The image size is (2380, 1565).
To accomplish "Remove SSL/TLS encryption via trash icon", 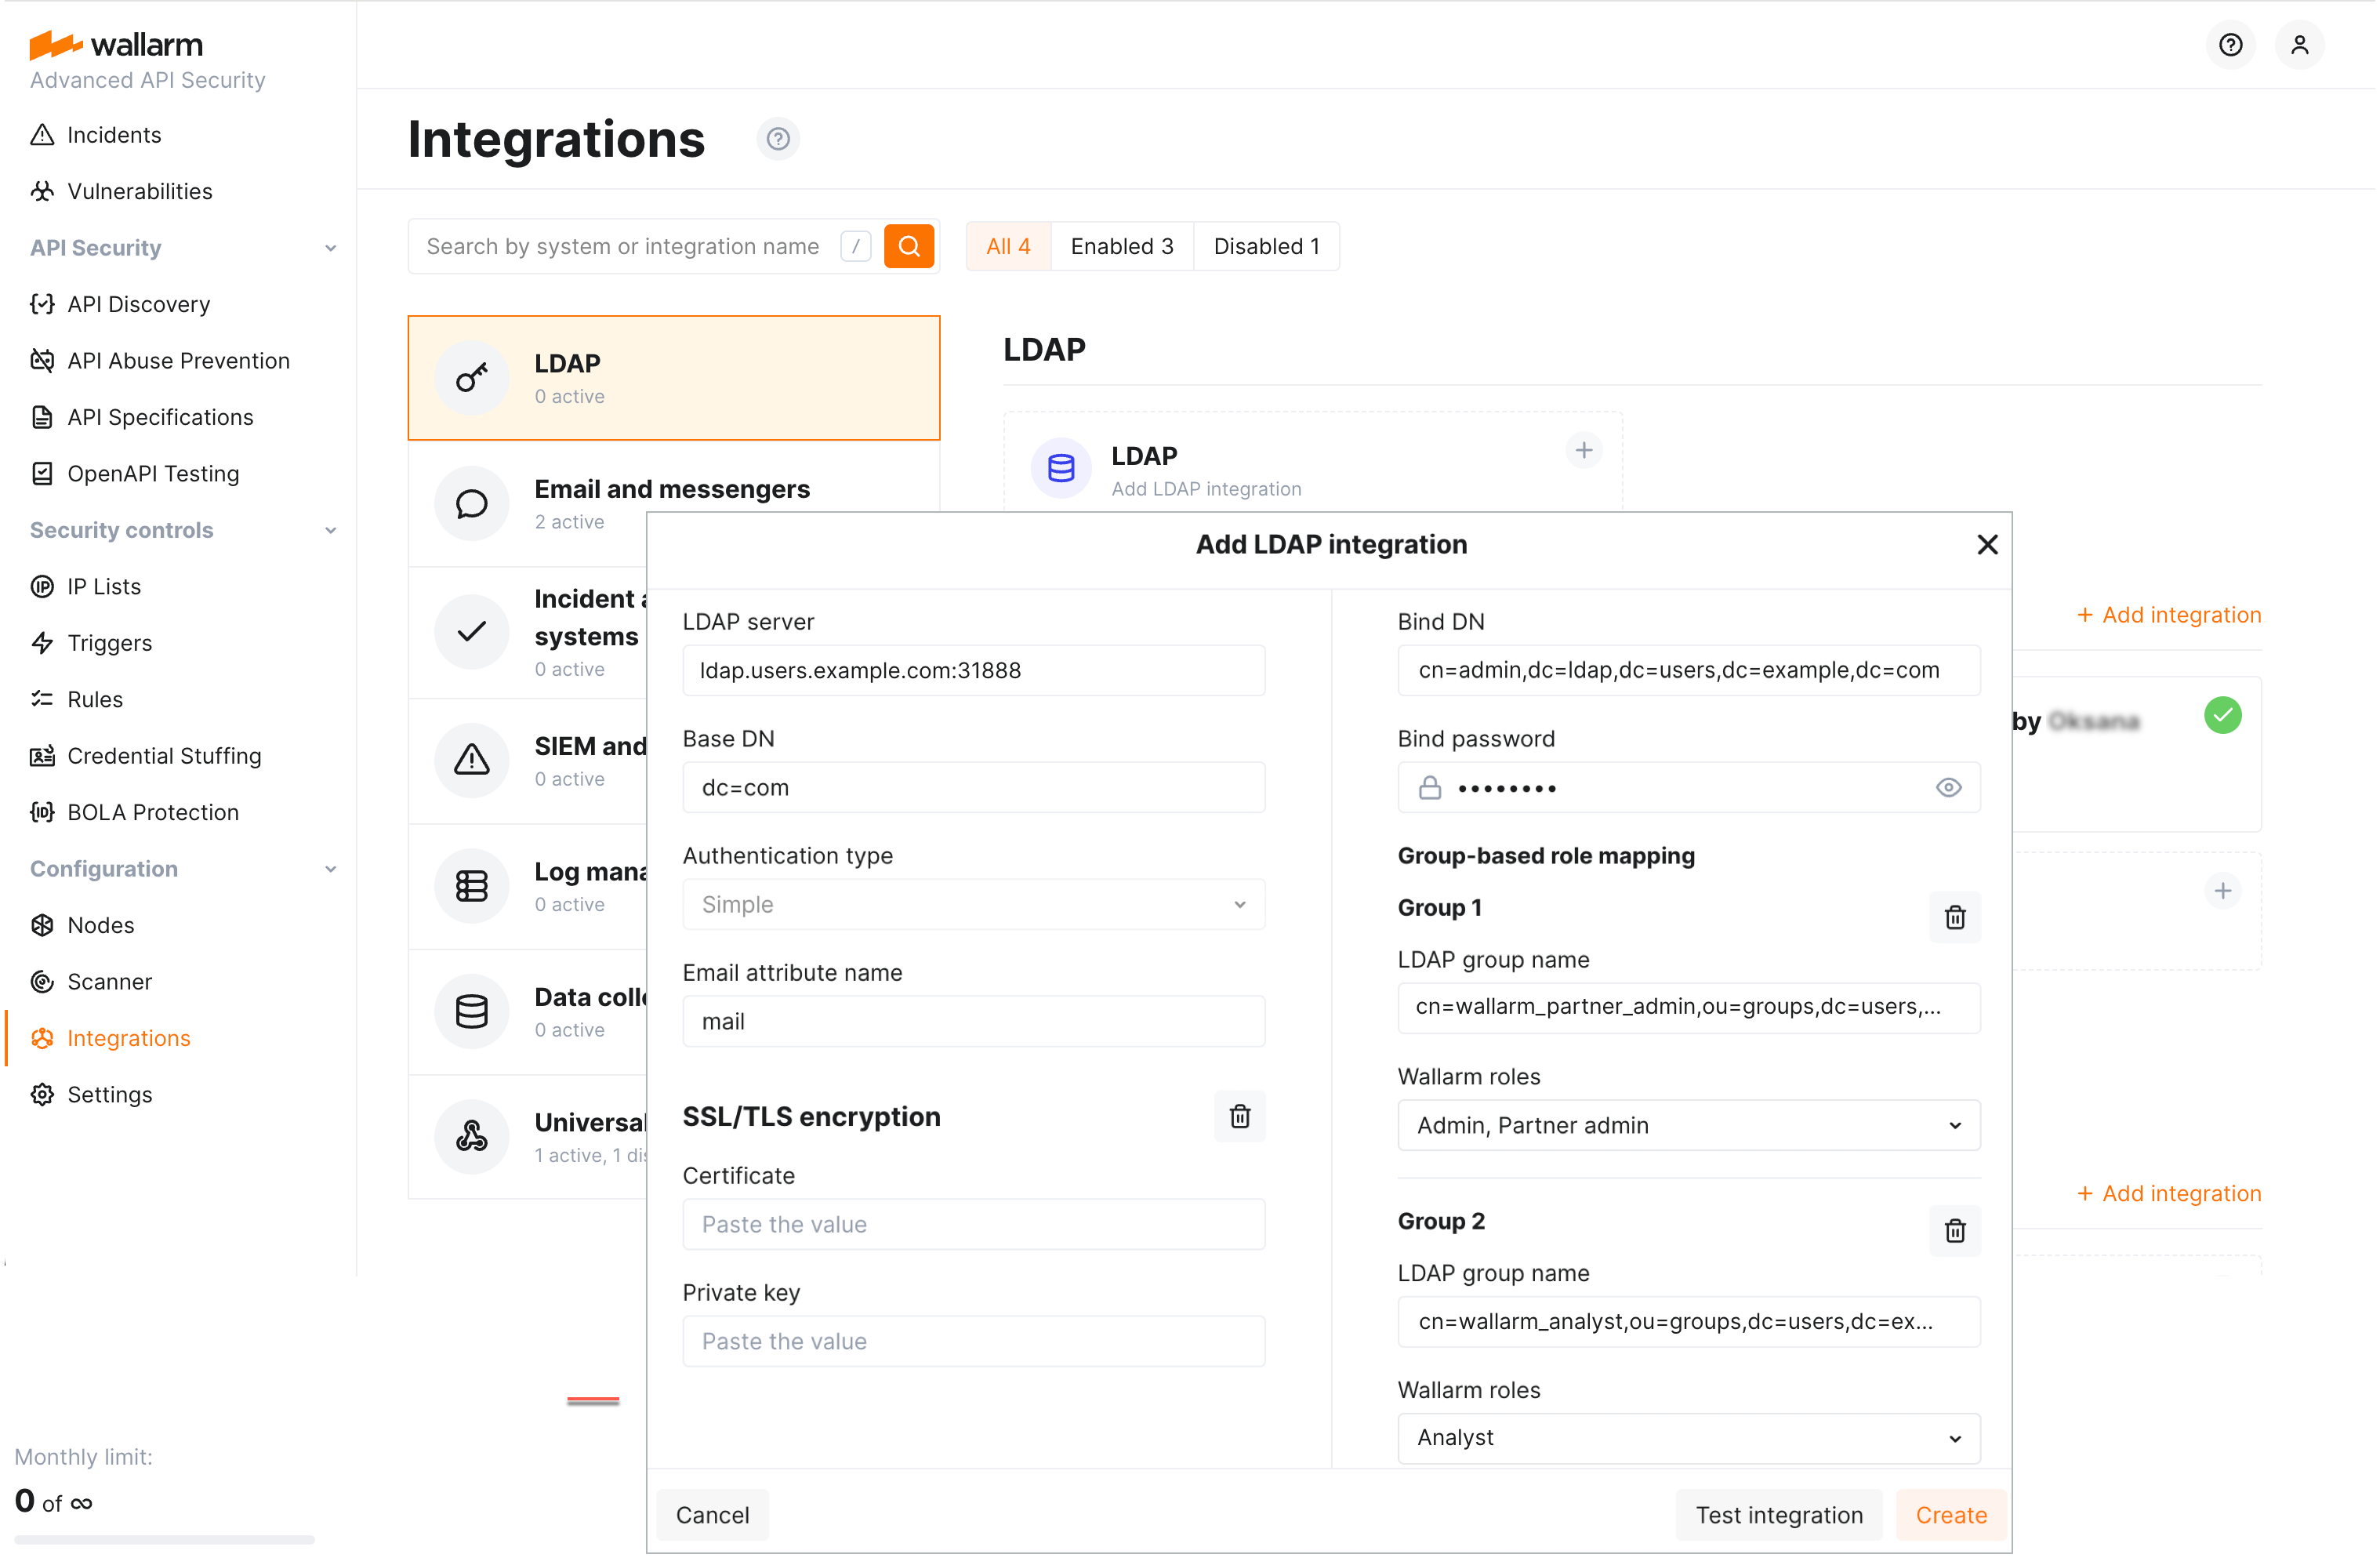I will (1240, 1116).
